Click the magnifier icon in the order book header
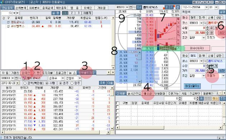 (134, 7)
